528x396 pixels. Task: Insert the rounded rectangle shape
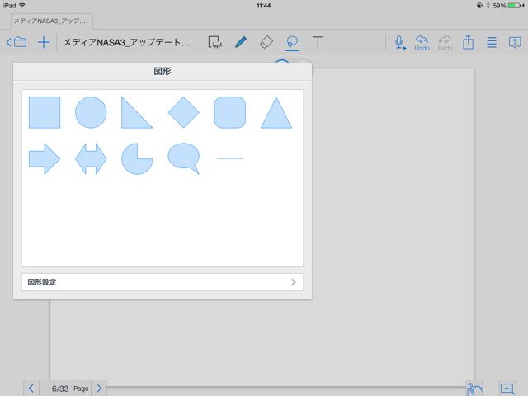230,112
